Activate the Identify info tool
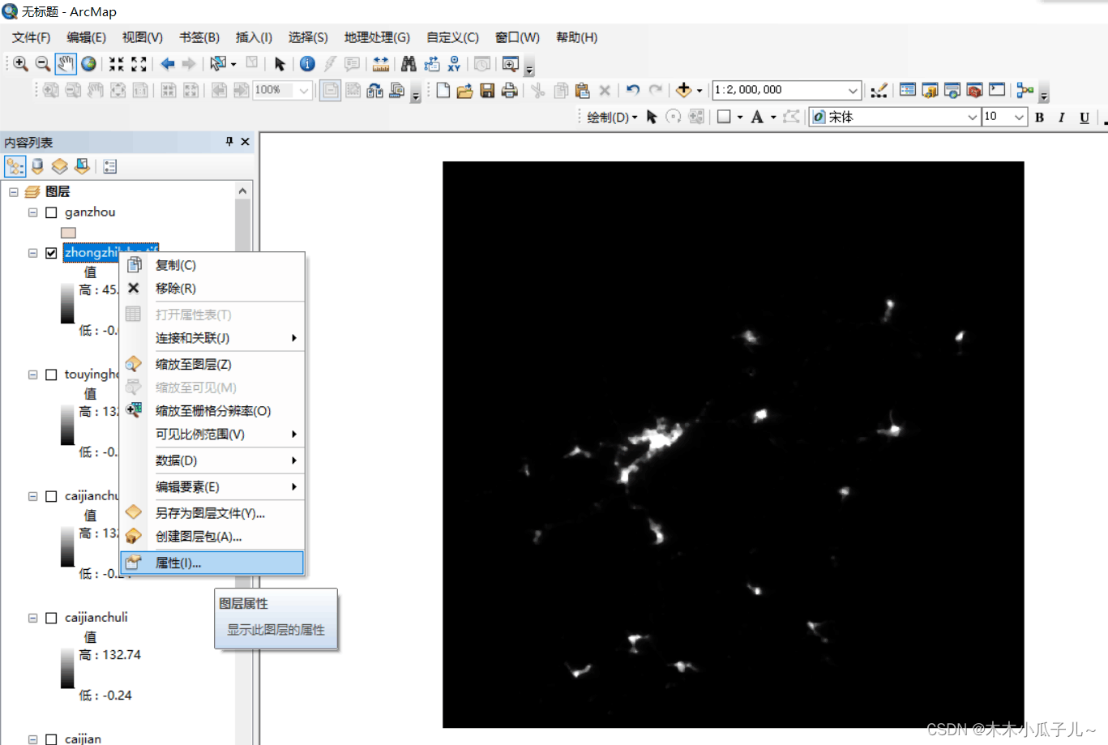 pos(307,64)
